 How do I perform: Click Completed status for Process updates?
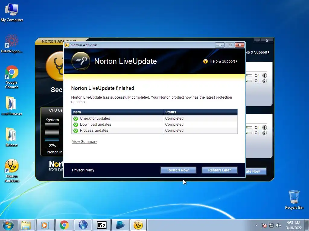point(174,131)
